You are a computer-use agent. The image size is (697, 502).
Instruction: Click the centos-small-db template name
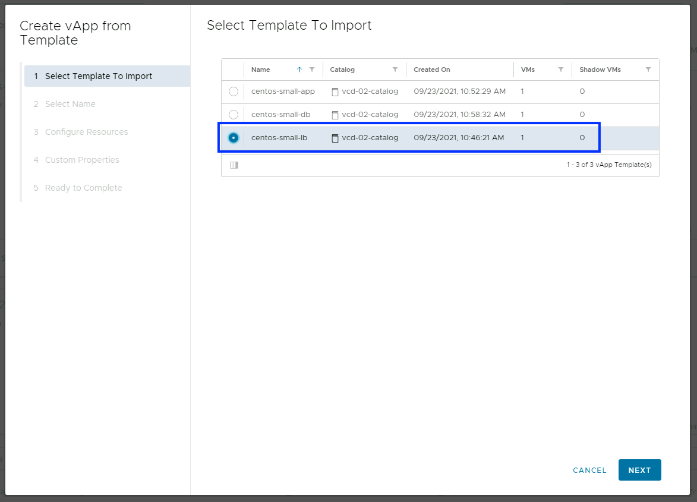(280, 114)
